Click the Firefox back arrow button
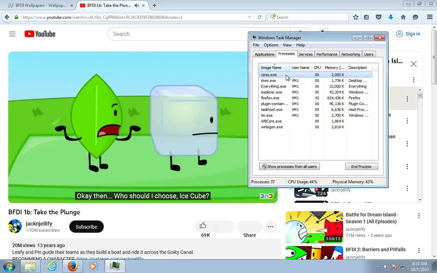The height and width of the screenshot is (273, 437). (7, 17)
